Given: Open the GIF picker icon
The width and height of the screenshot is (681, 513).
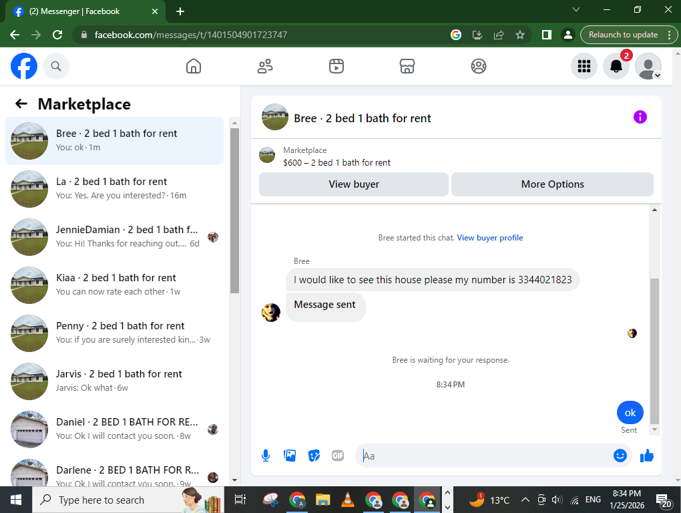Looking at the screenshot, I should [337, 456].
